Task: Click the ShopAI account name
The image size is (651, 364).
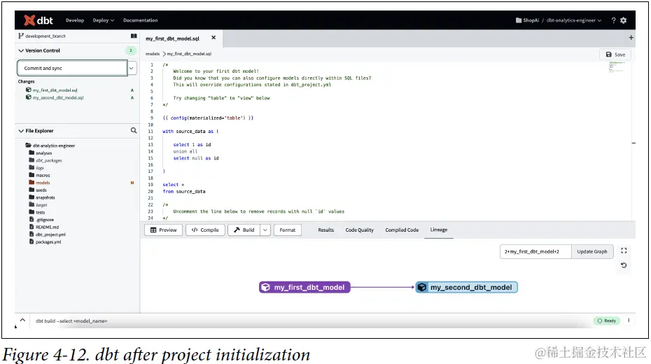Action: coord(531,20)
